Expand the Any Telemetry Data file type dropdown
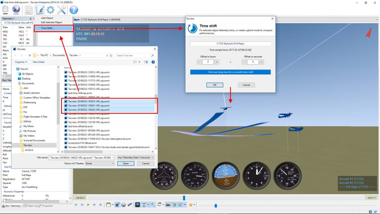The height and width of the screenshot is (214, 380). click(135, 157)
